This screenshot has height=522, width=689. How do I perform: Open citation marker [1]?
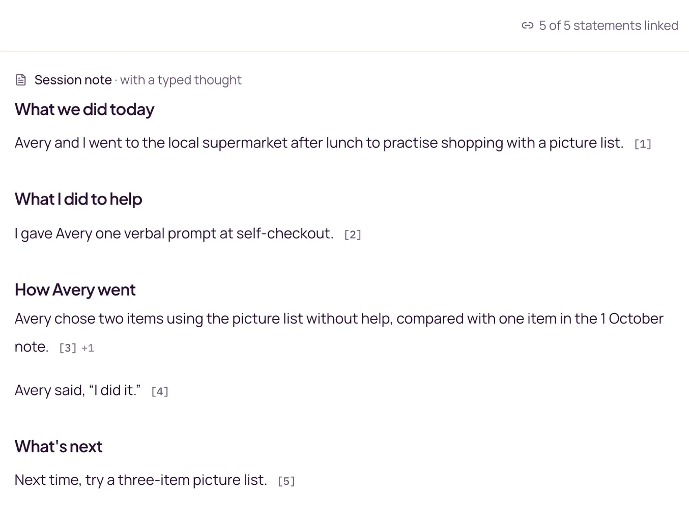tap(643, 144)
